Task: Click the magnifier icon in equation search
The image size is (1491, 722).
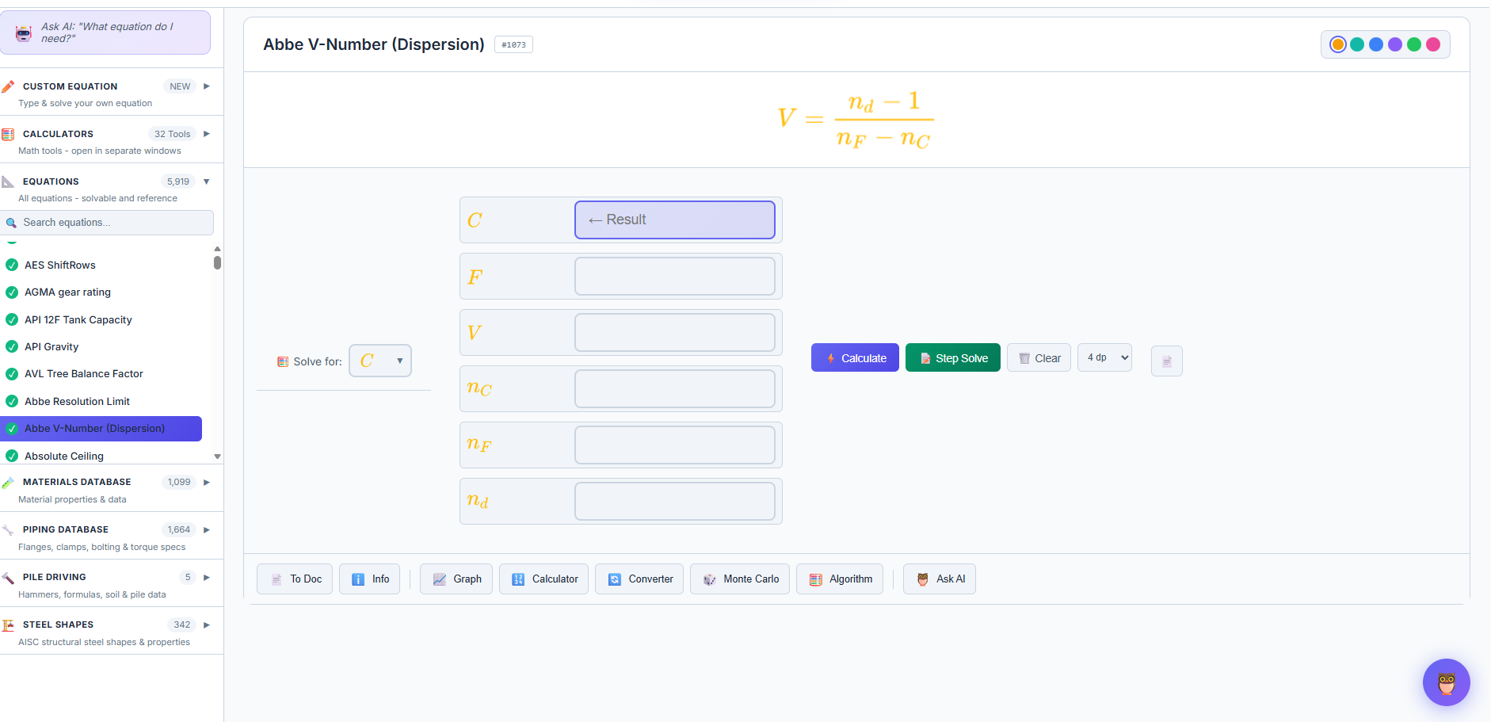Action: click(11, 223)
